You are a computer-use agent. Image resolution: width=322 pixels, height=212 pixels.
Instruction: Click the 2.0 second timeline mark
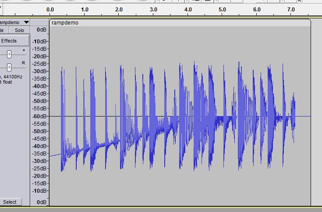tap(119, 9)
